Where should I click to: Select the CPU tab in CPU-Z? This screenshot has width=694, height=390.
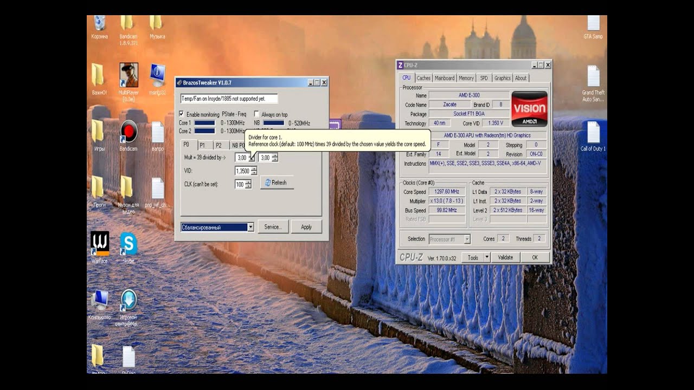click(407, 77)
